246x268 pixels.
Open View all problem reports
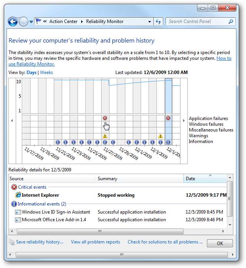[x=95, y=242]
